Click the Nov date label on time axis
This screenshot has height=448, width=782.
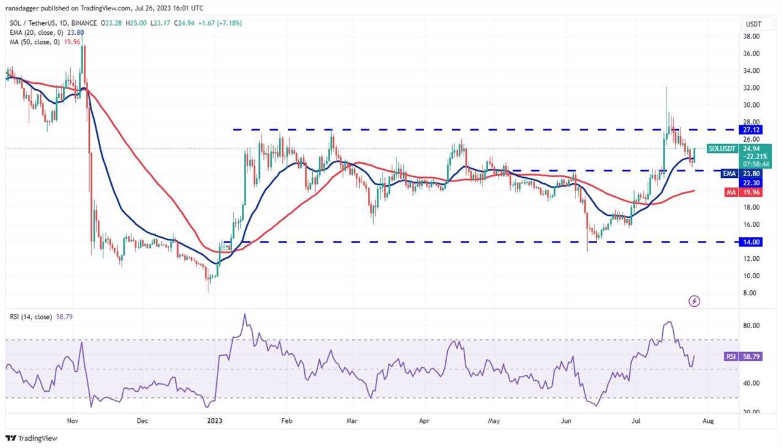coord(73,420)
